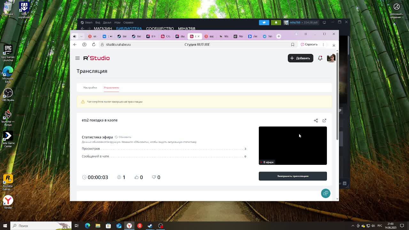409x230 pixels.
Task: Open notifications bell in RUTUBE Studio
Action: [320, 58]
